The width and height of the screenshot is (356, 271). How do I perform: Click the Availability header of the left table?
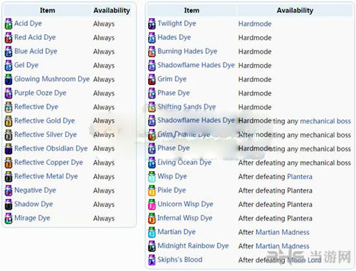(x=112, y=11)
